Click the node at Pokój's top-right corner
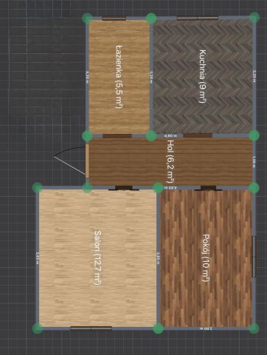This screenshot has height=355, width=267. (254, 188)
